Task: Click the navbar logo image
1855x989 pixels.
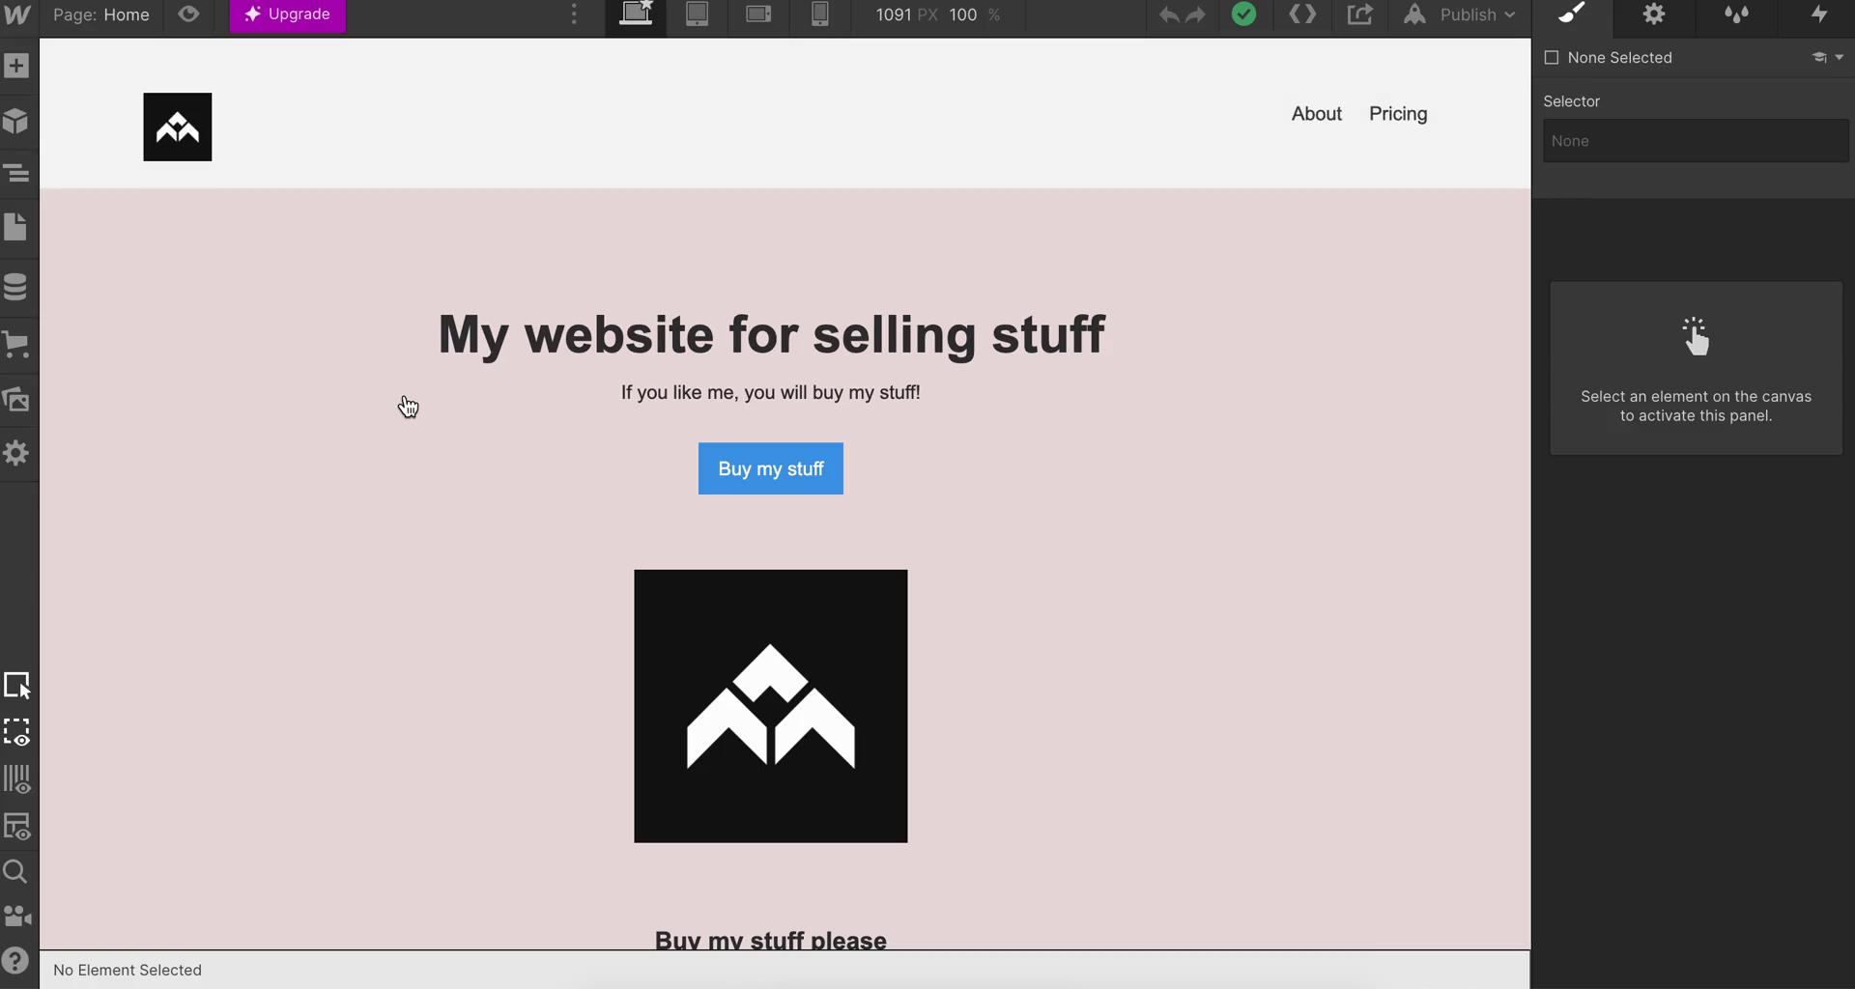Action: (x=178, y=127)
